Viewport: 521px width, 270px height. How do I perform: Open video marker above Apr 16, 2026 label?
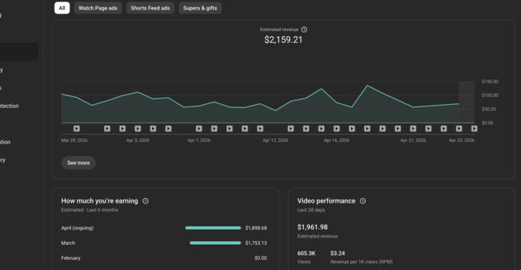click(336, 128)
